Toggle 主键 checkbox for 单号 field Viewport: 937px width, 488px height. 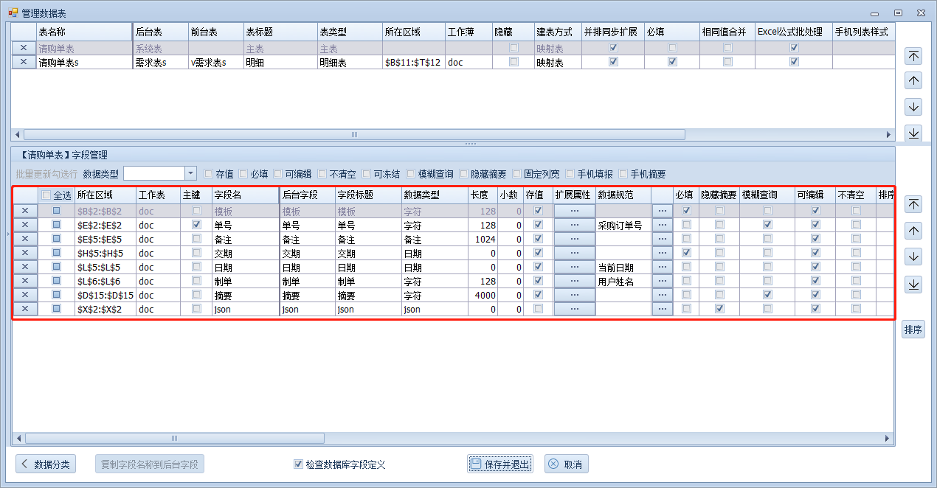click(x=196, y=225)
